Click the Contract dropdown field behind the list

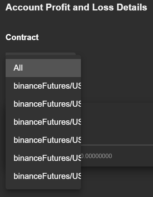tap(40, 54)
